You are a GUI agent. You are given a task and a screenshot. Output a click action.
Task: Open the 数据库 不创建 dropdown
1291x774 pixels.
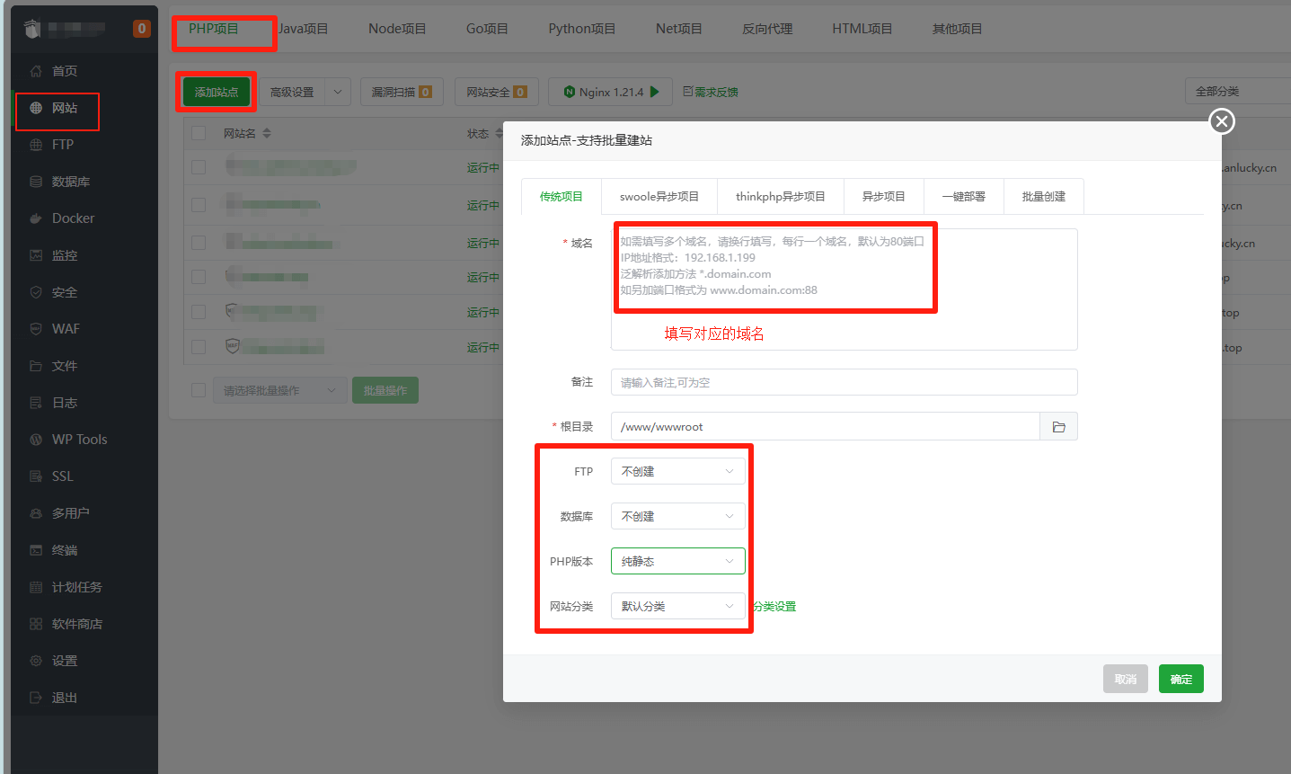pyautogui.click(x=678, y=516)
